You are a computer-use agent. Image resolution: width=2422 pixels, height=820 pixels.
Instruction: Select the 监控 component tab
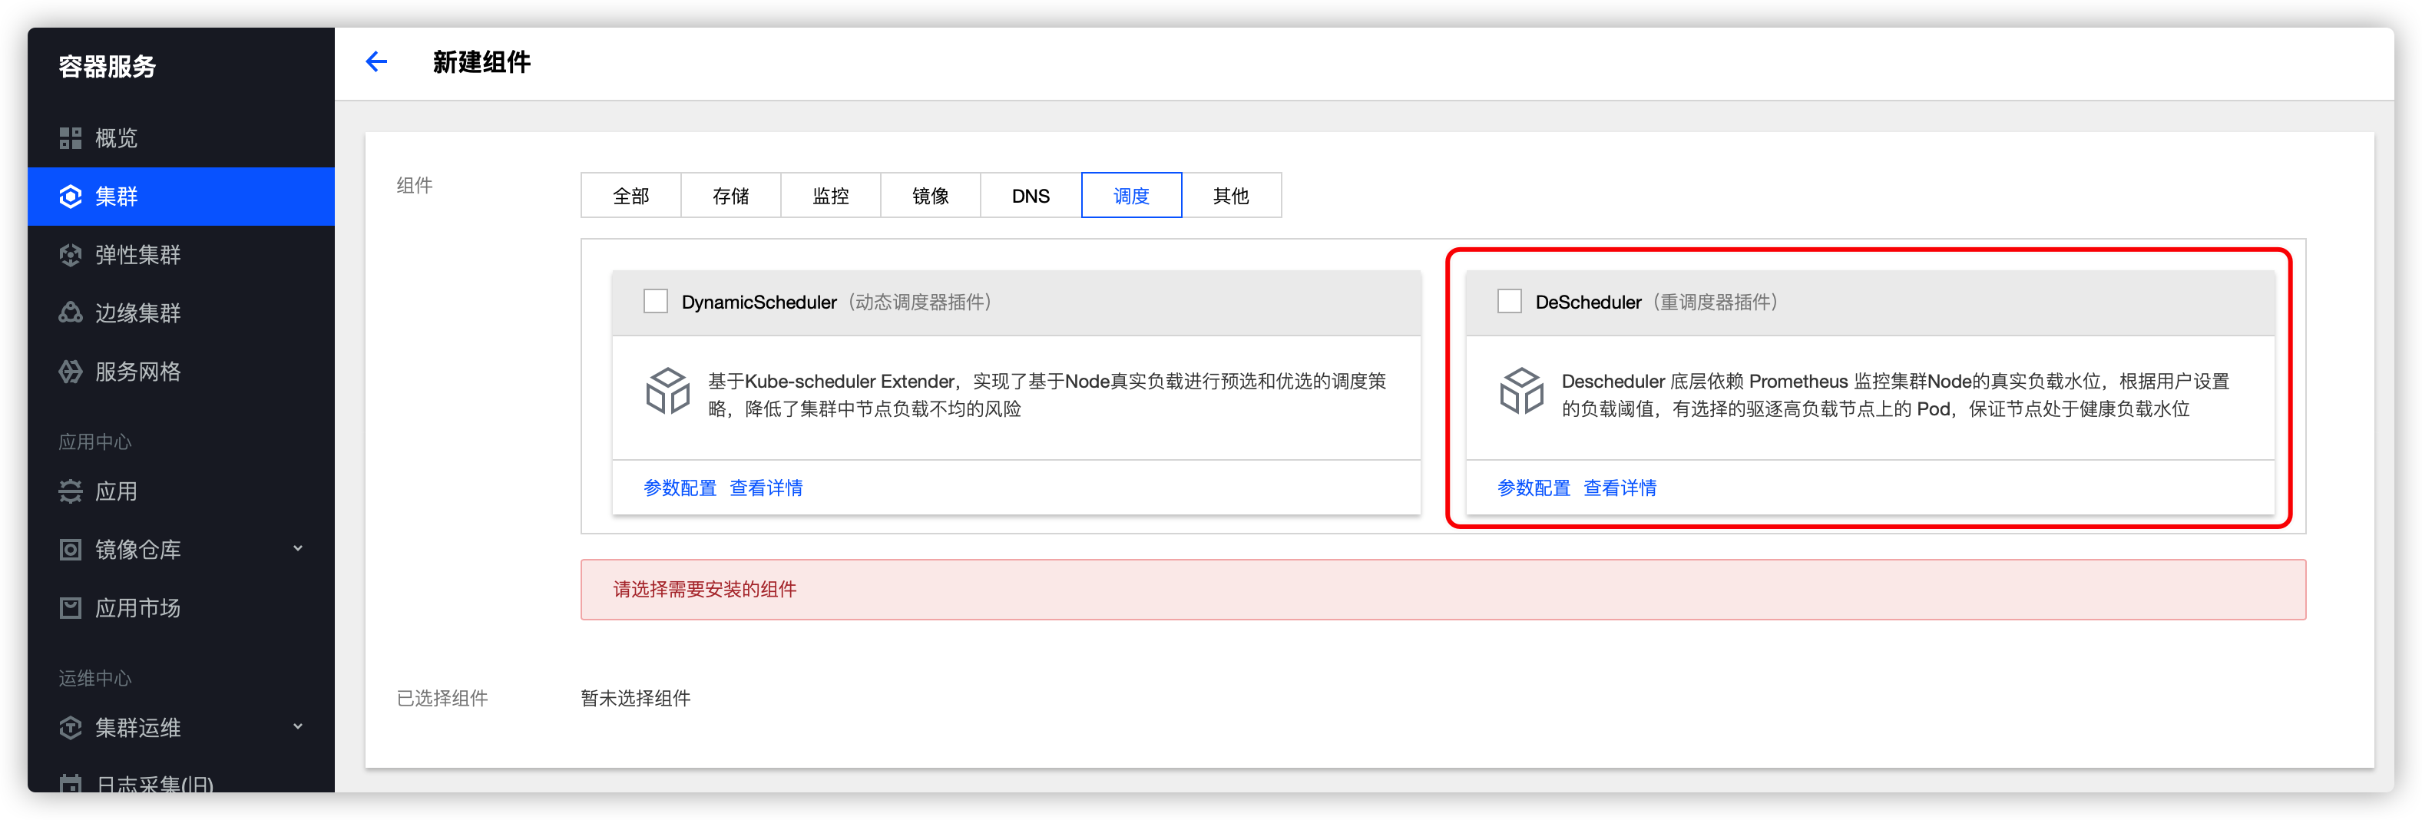[x=831, y=196]
